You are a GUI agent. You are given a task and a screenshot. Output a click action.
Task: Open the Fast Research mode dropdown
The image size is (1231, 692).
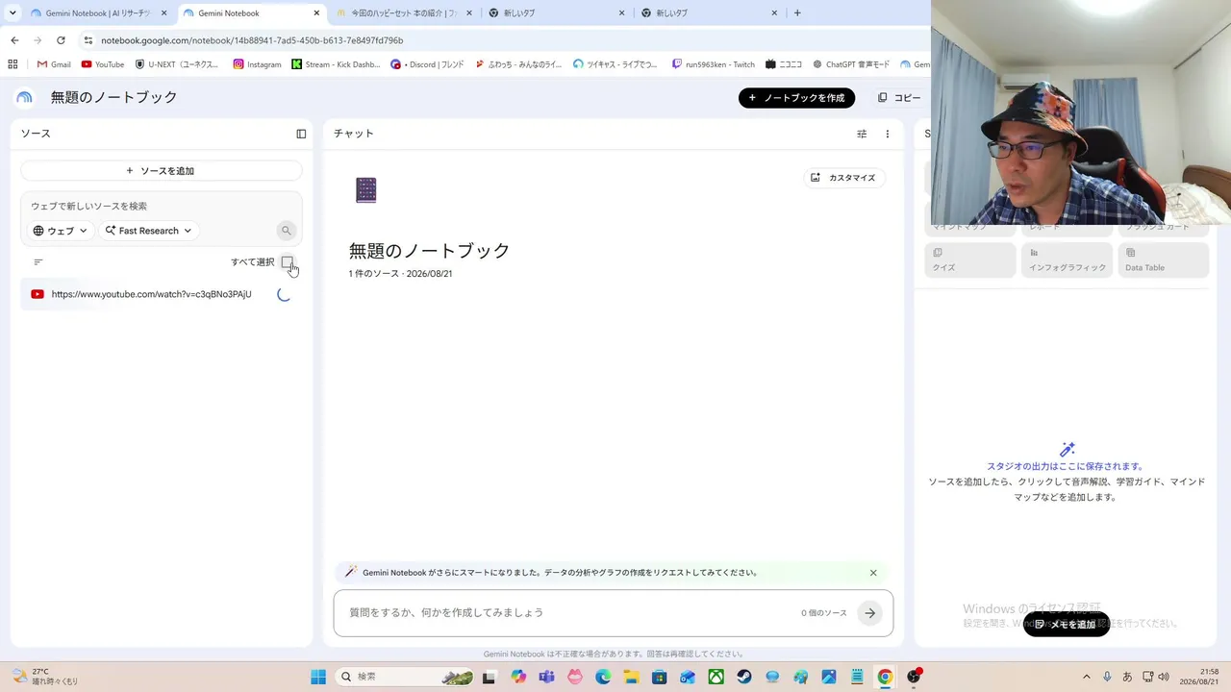(x=149, y=231)
